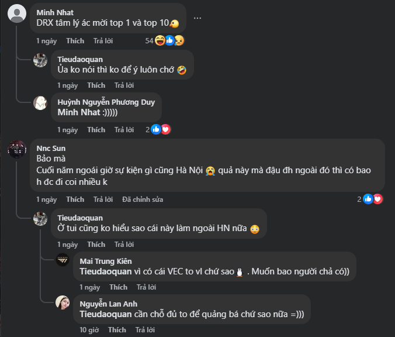Image resolution: width=395 pixels, height=337 pixels.
Task: Like Nnc Sun's comment
Action: (x=75, y=200)
